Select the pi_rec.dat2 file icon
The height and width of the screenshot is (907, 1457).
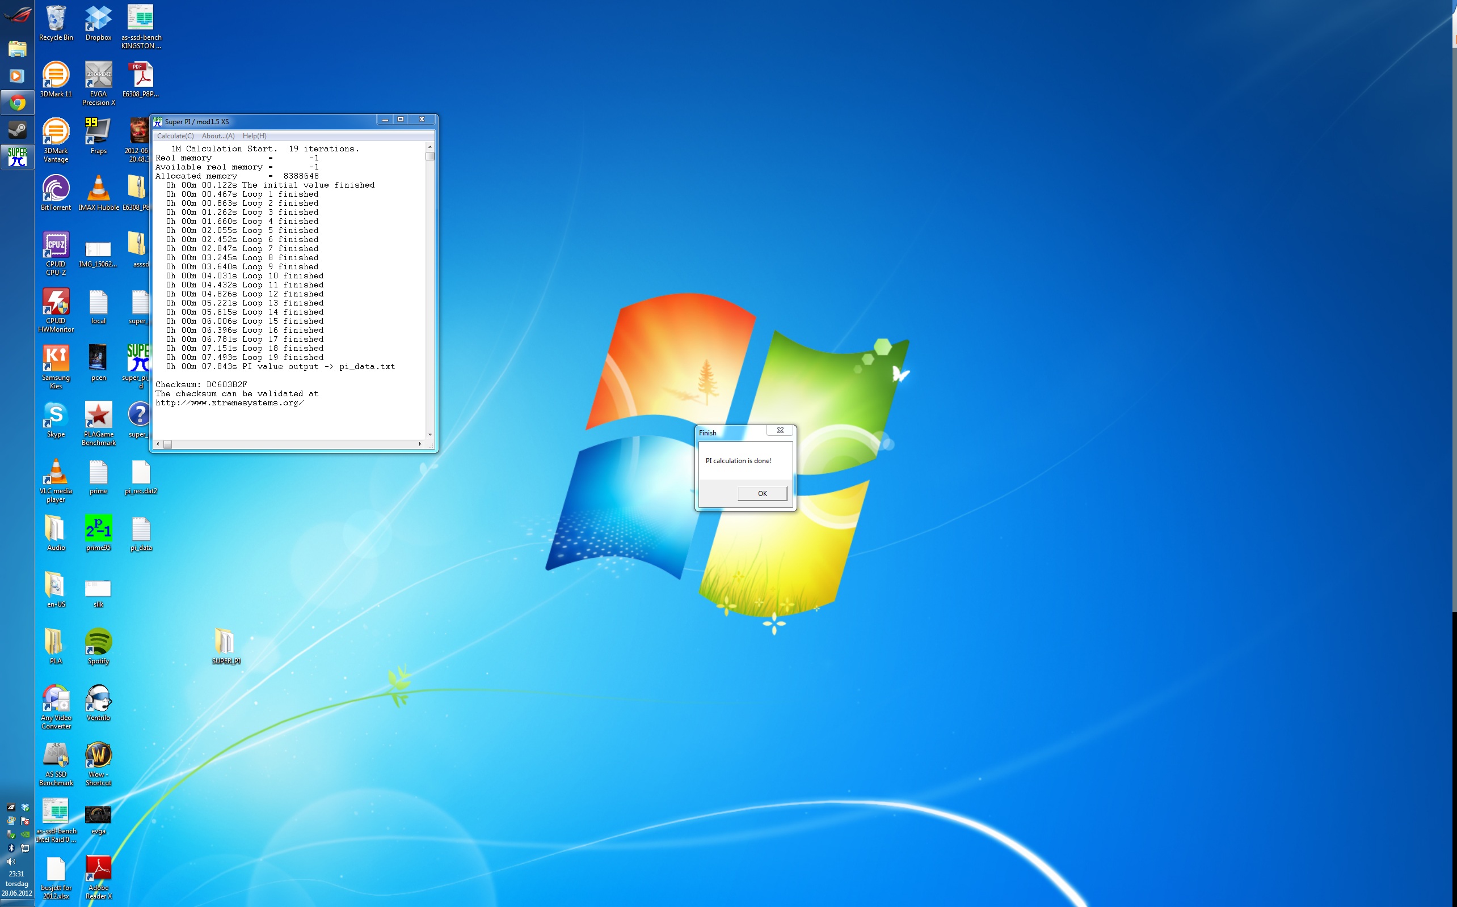point(141,476)
